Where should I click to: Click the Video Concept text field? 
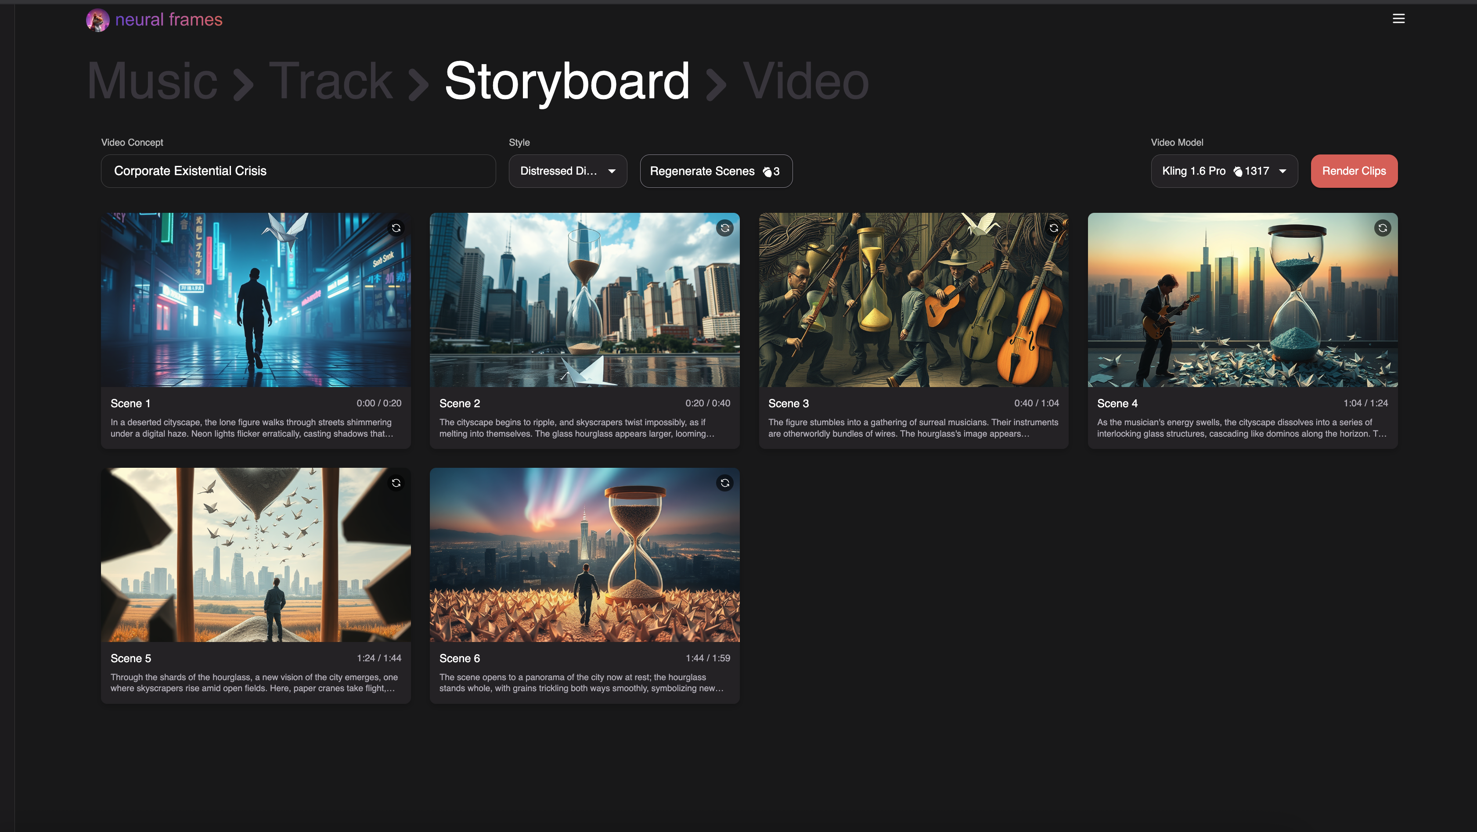298,171
